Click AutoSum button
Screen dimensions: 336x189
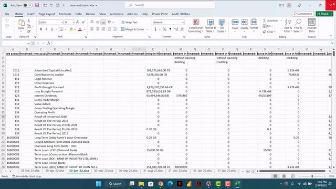tap(270, 20)
